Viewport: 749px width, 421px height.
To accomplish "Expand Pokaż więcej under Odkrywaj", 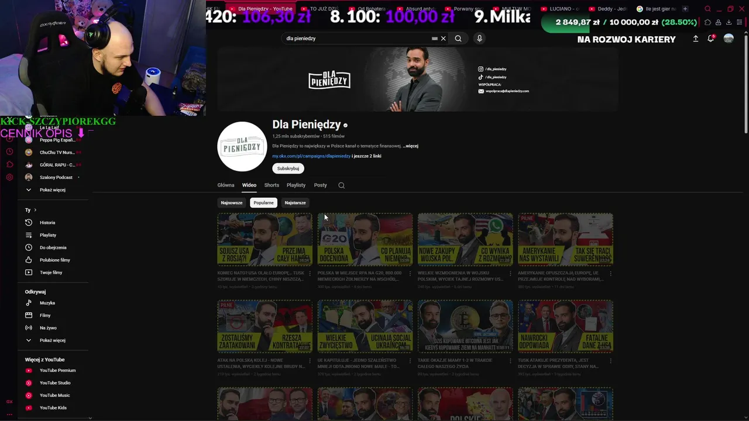I will coord(52,340).
